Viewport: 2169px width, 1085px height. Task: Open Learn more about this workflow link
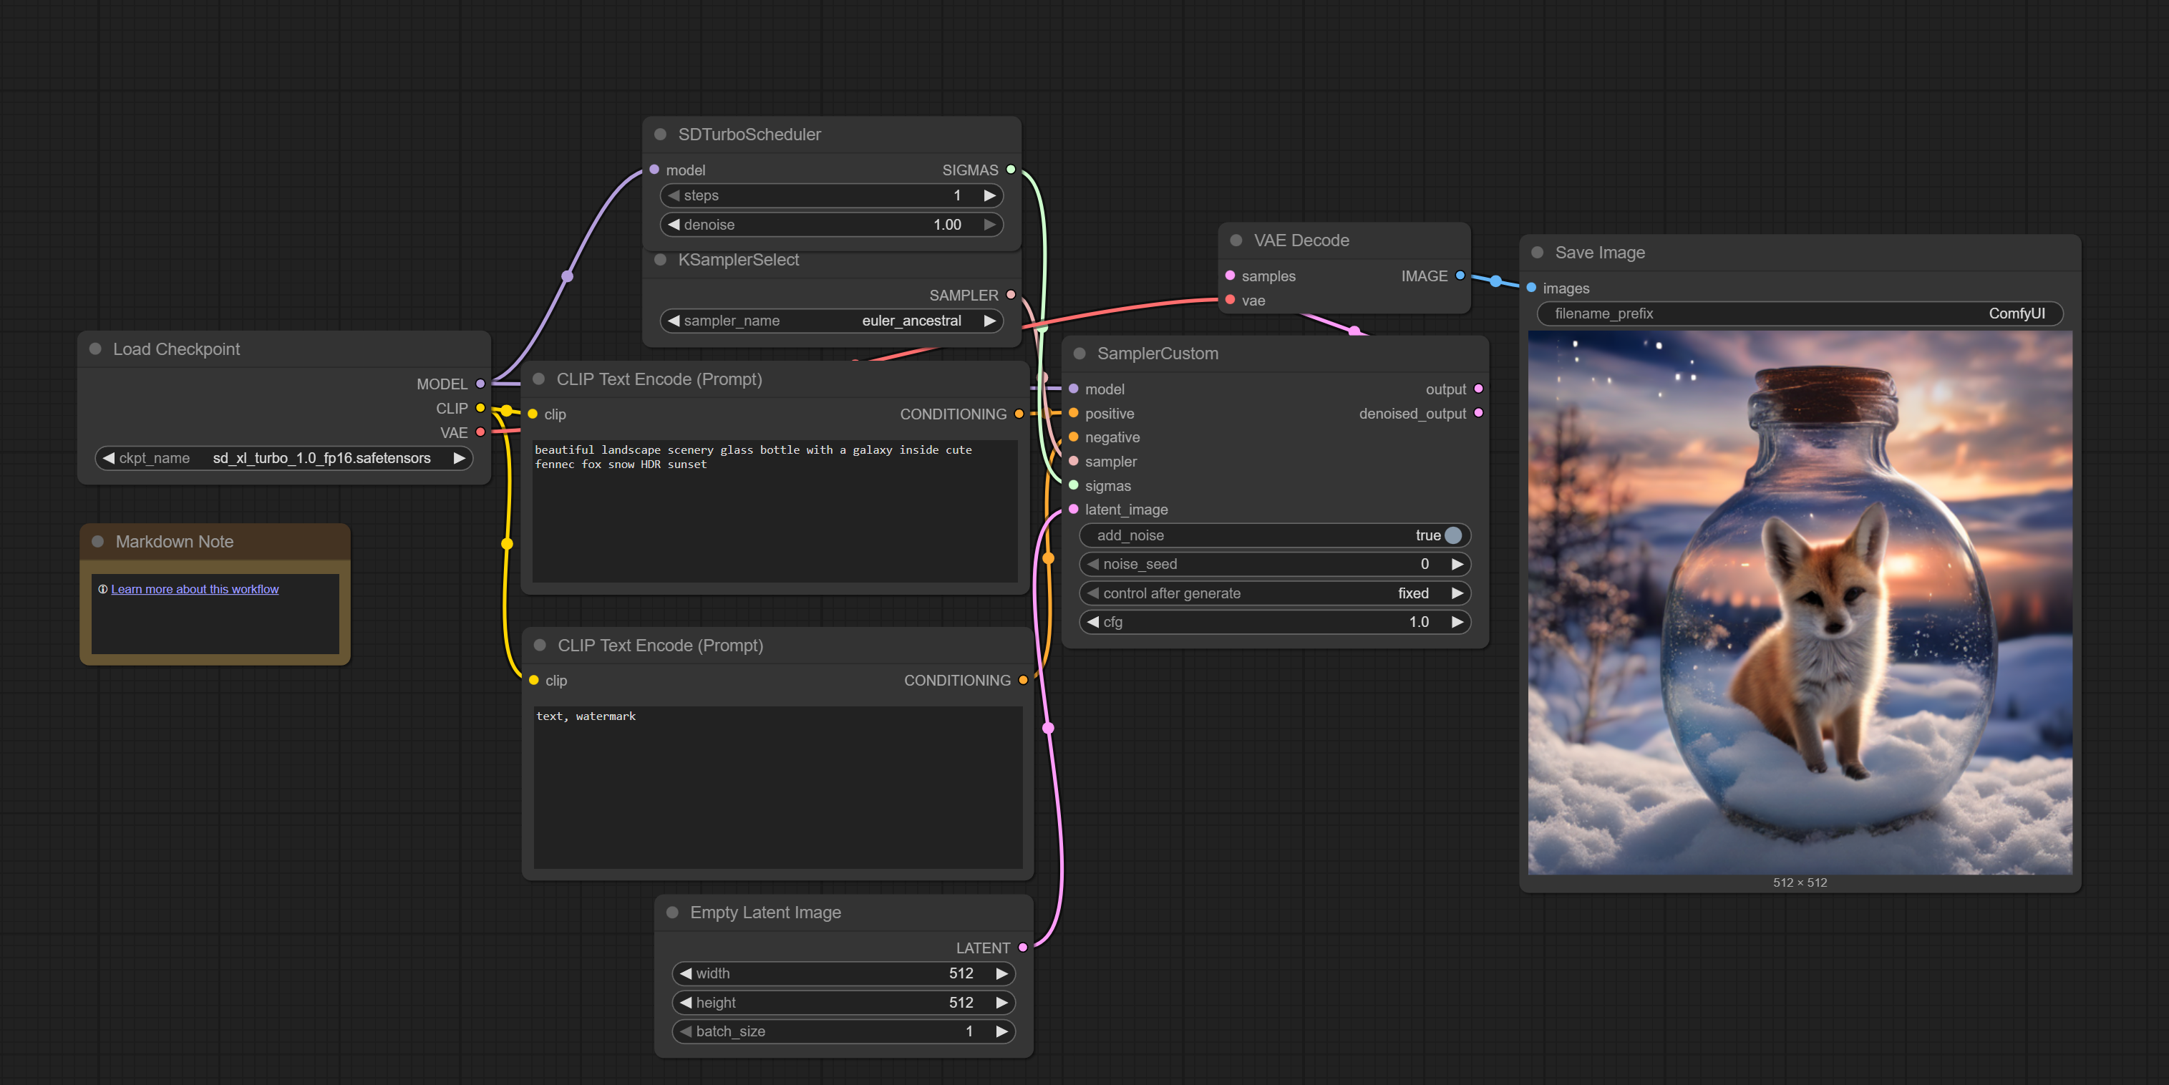[195, 589]
